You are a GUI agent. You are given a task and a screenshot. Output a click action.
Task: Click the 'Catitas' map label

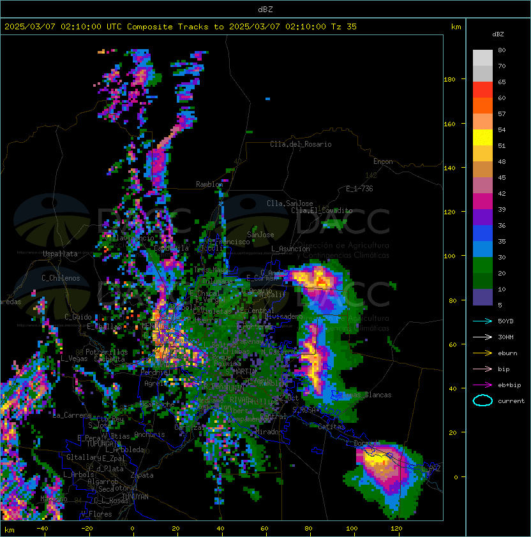(331, 427)
